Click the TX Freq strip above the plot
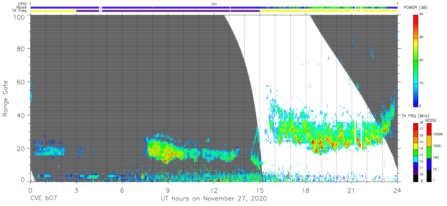The width and height of the screenshot is (447, 206). (x=214, y=11)
